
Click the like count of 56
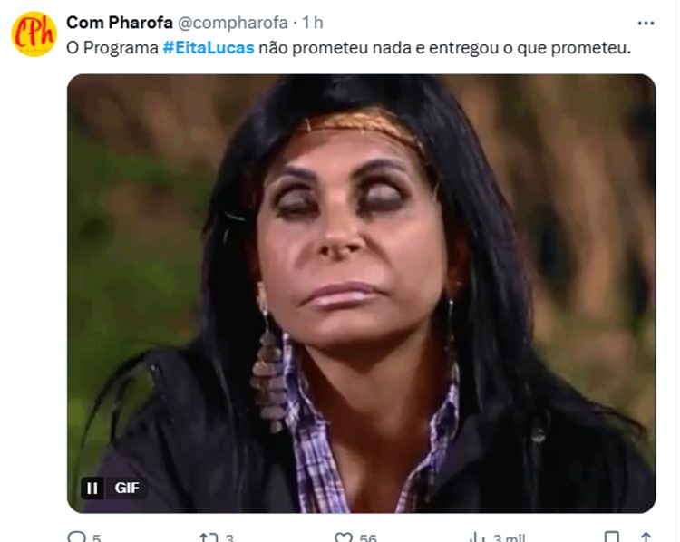(368, 538)
